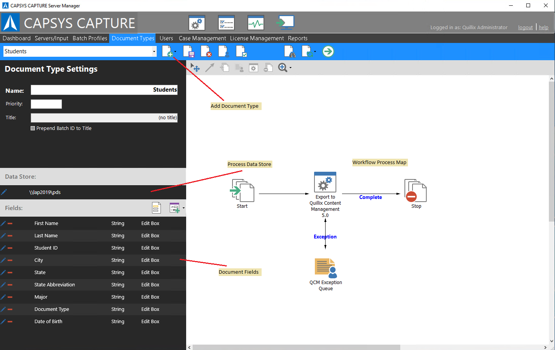The image size is (555, 350).
Task: Open the checklist window icon in header
Action: point(226,23)
